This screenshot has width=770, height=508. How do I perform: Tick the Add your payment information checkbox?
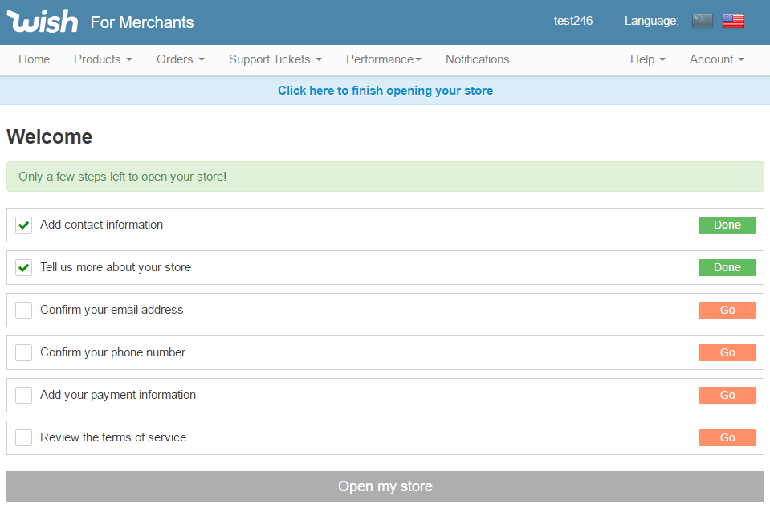(x=24, y=396)
